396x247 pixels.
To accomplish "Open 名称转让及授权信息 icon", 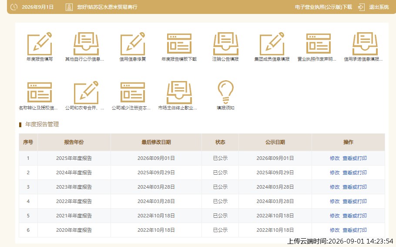I will (40, 92).
